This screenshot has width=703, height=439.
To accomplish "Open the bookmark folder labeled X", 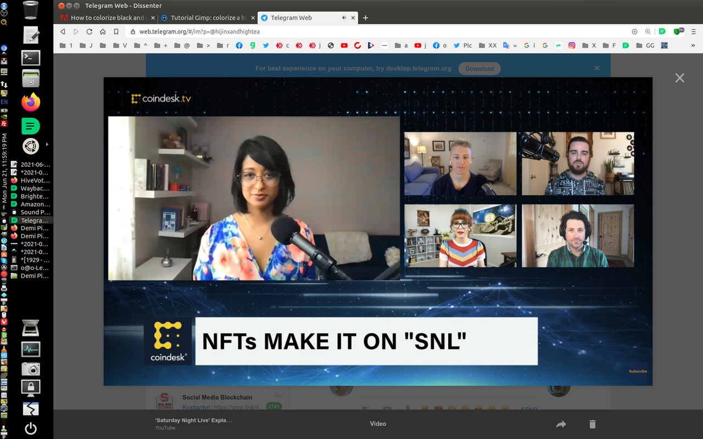I will tap(589, 46).
